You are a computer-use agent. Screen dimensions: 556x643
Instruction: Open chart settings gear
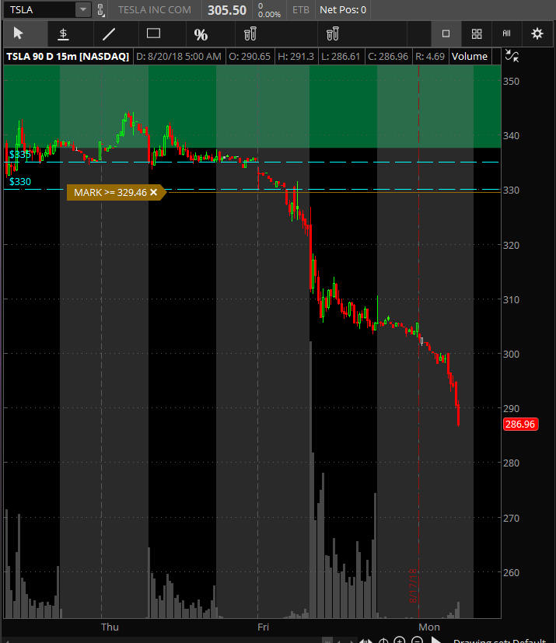[x=537, y=33]
